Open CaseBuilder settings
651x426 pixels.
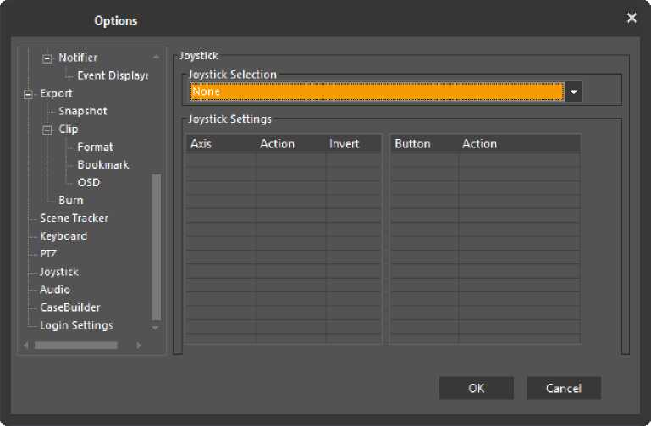[x=69, y=307]
